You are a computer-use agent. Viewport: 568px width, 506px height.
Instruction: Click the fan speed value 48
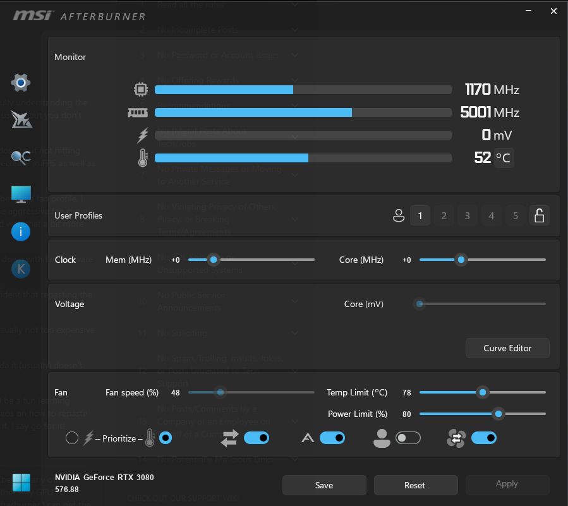tap(175, 393)
